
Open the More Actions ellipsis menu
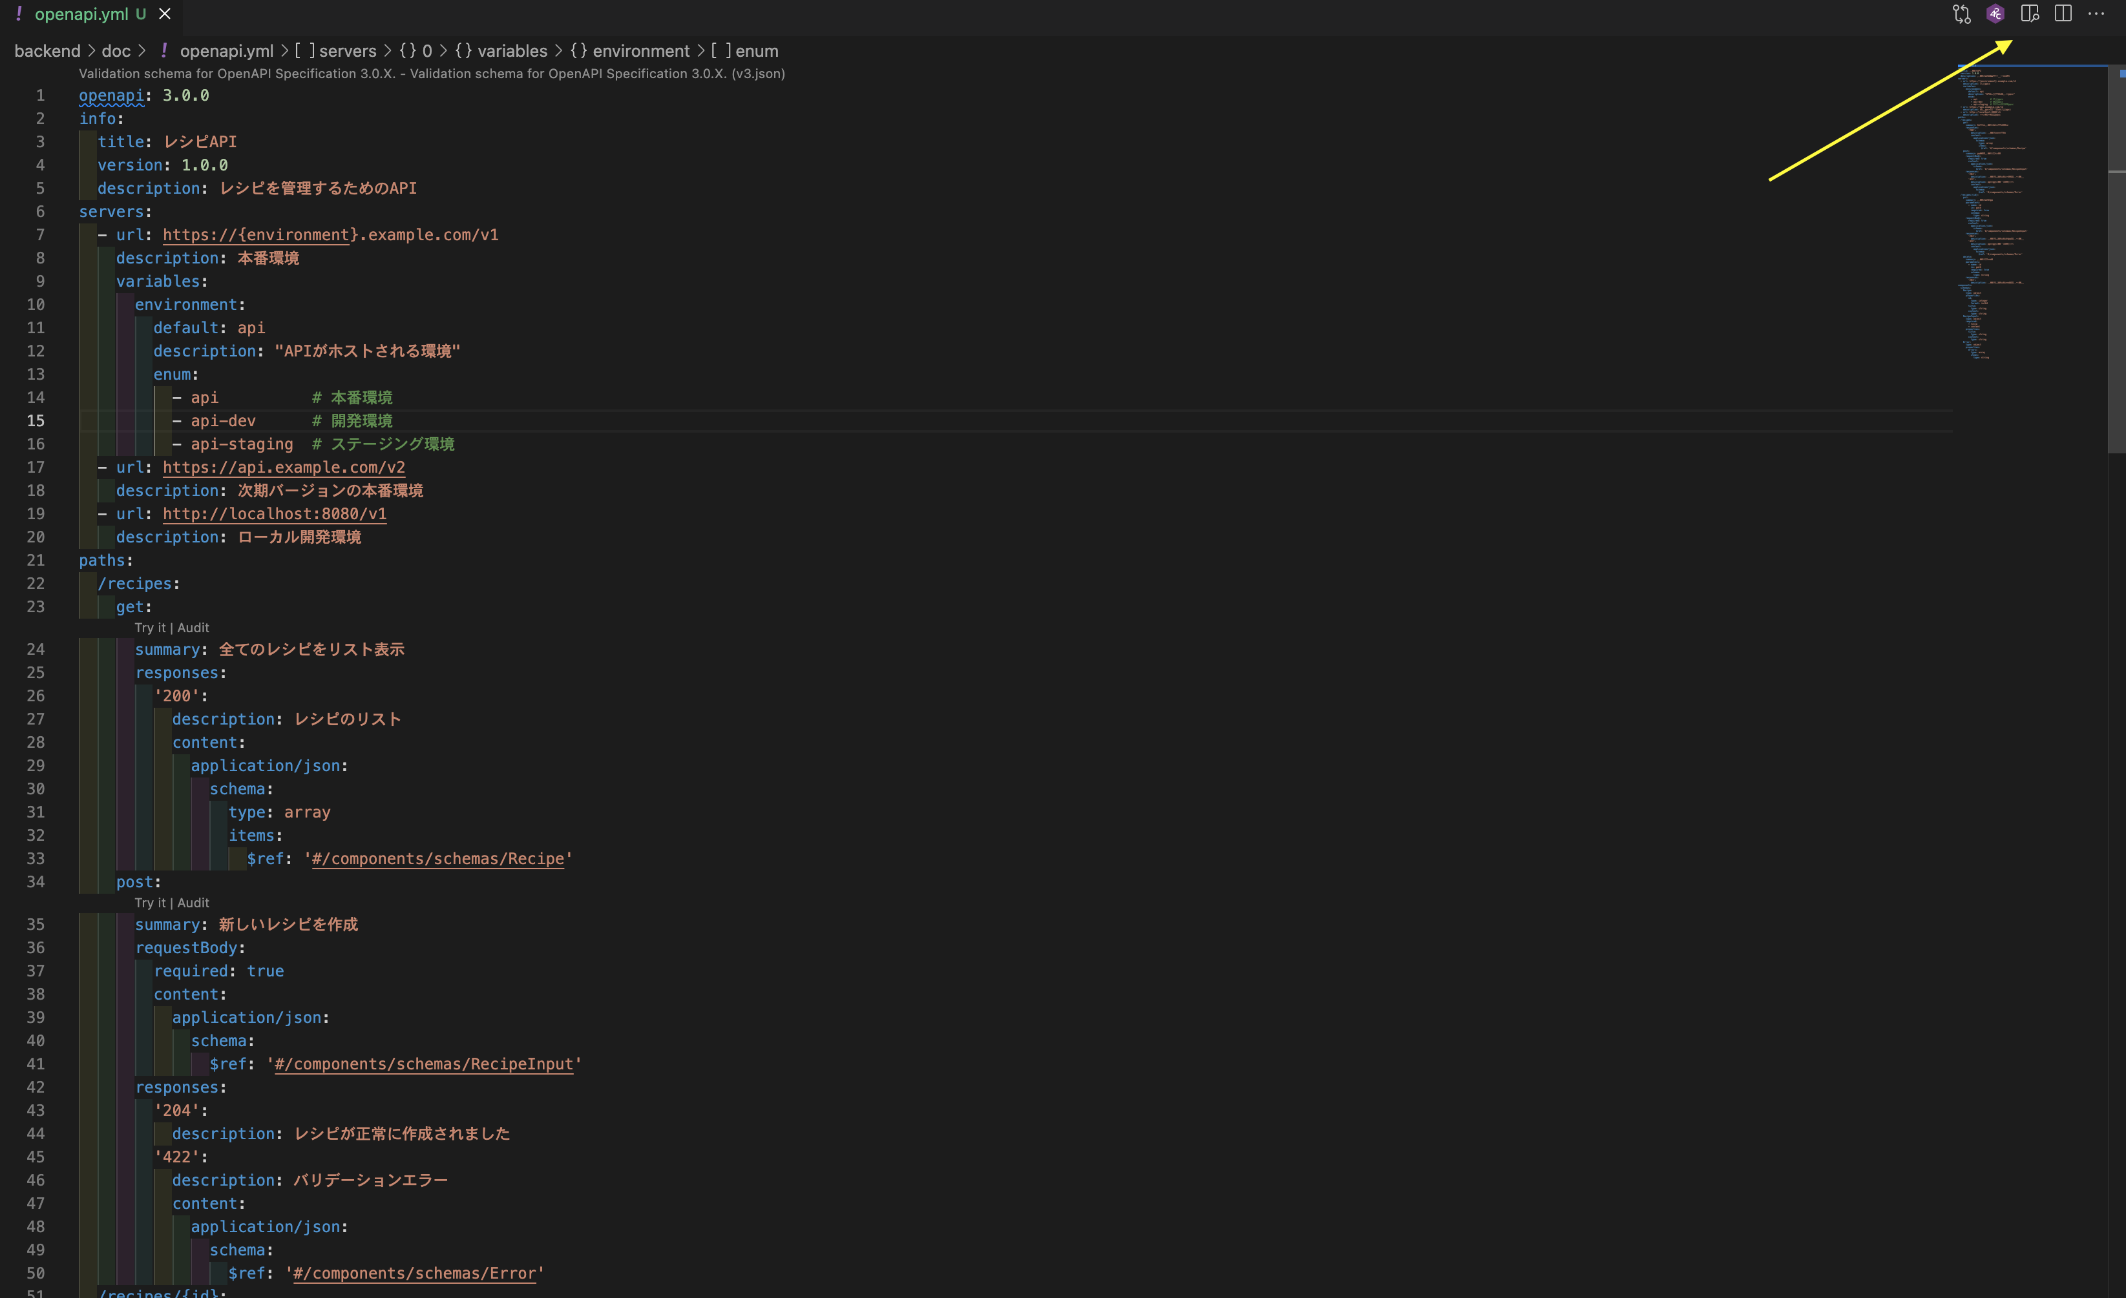click(x=2098, y=14)
